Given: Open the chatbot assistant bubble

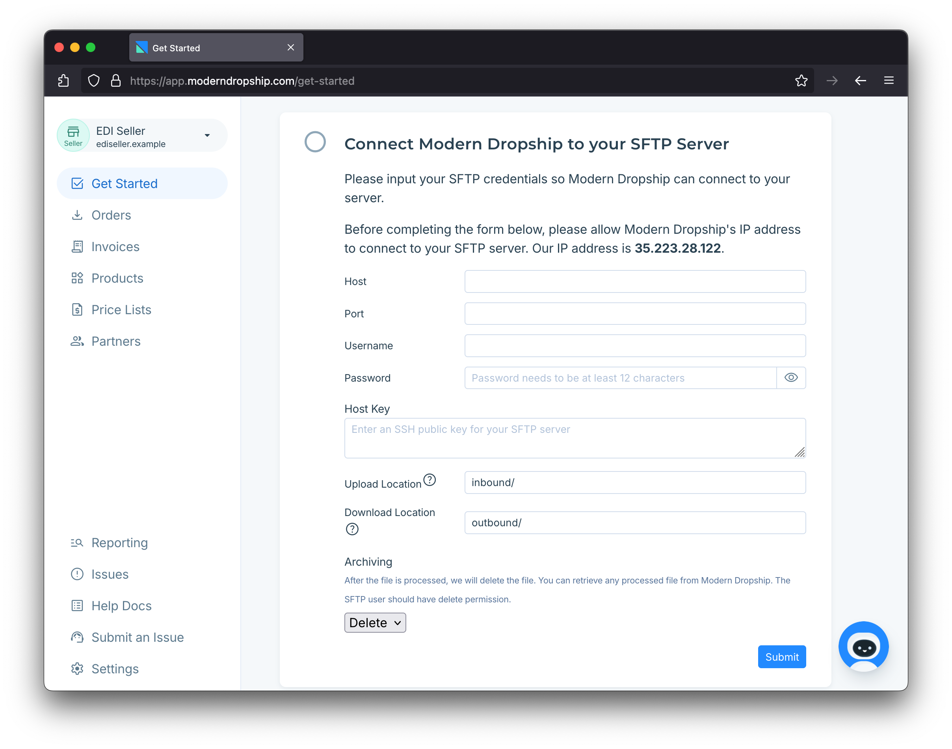Looking at the screenshot, I should 863,647.
